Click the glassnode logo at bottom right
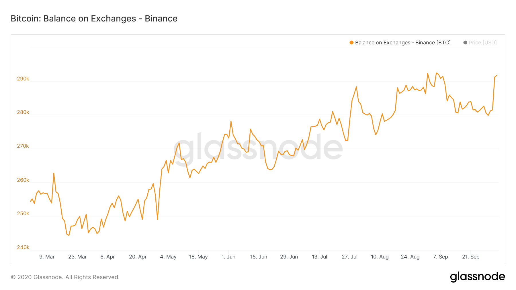 click(477, 277)
